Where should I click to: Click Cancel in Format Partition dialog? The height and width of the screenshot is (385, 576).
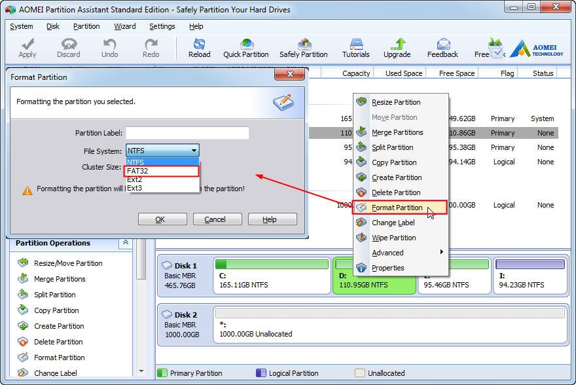[217, 219]
